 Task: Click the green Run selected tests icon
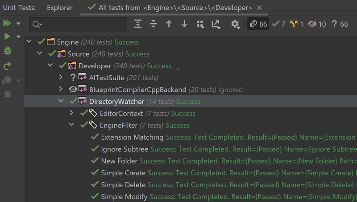(x=7, y=36)
